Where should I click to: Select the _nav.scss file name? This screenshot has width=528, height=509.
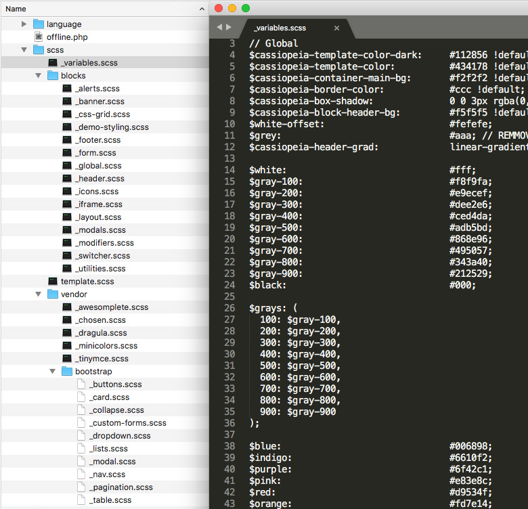[x=107, y=474]
